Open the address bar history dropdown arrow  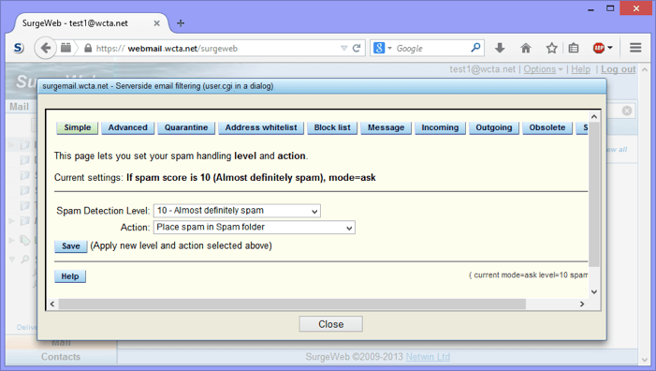(343, 48)
